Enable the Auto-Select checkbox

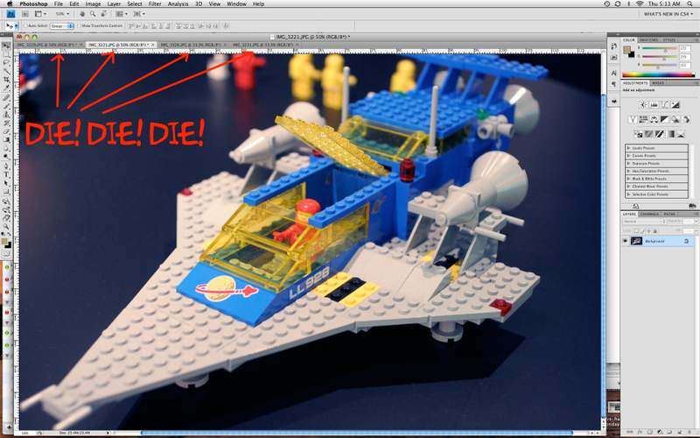(x=25, y=26)
